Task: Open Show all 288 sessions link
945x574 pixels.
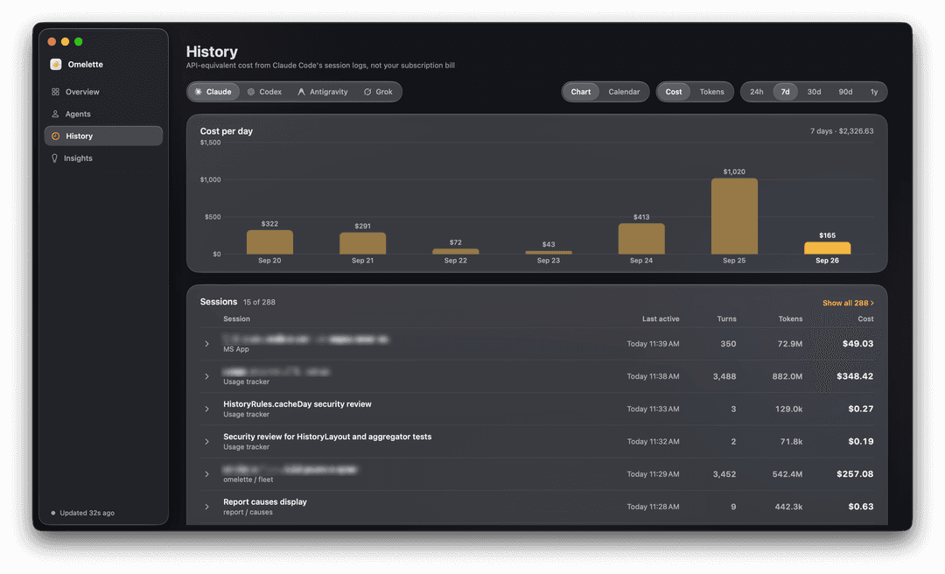Action: 848,303
